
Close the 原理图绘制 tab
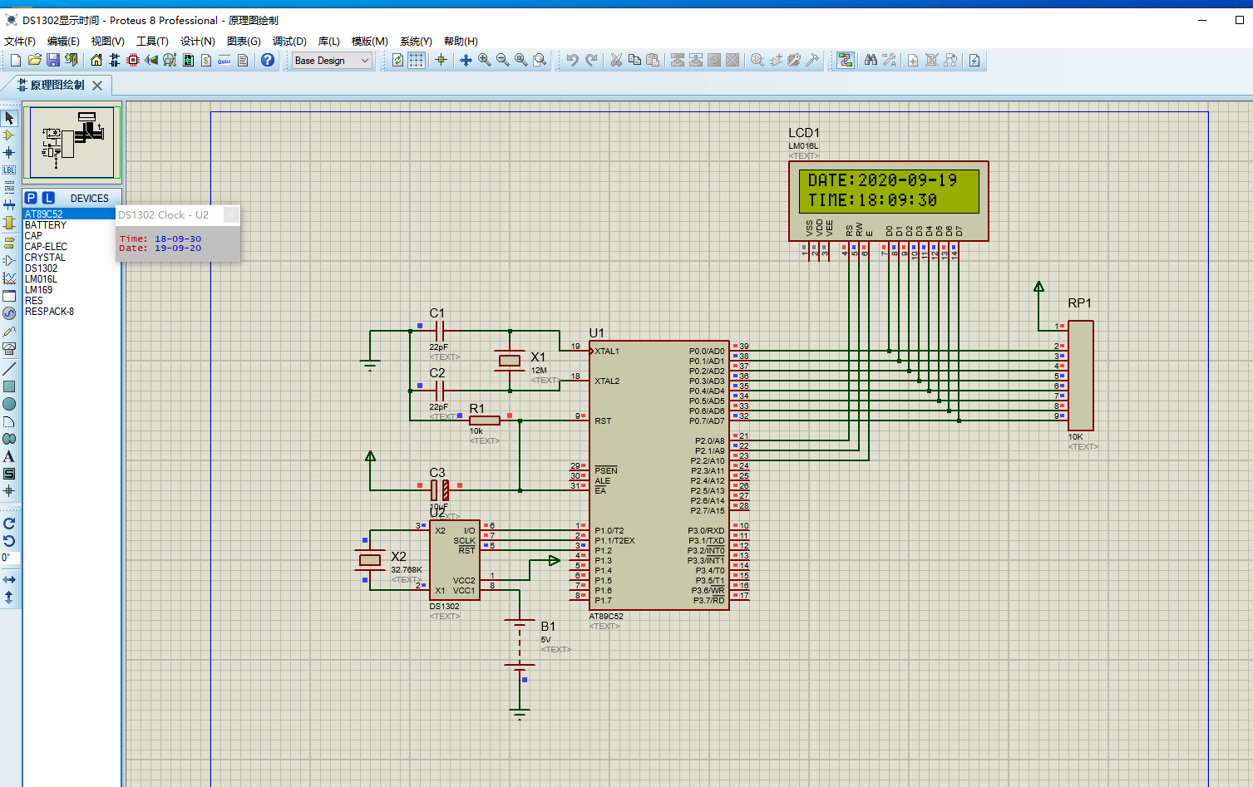click(x=97, y=85)
